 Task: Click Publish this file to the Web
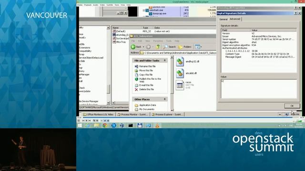click(x=150, y=80)
